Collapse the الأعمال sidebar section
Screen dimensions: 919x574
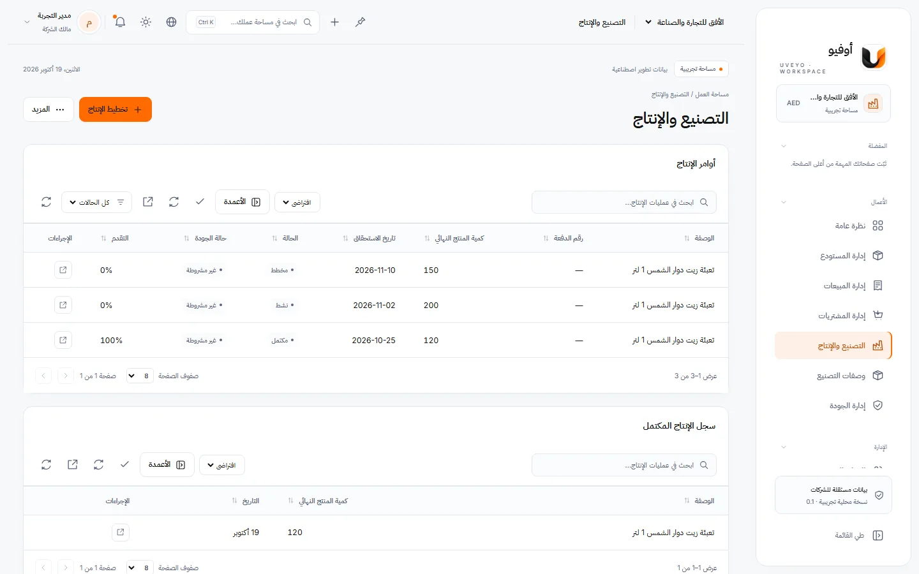pos(784,202)
